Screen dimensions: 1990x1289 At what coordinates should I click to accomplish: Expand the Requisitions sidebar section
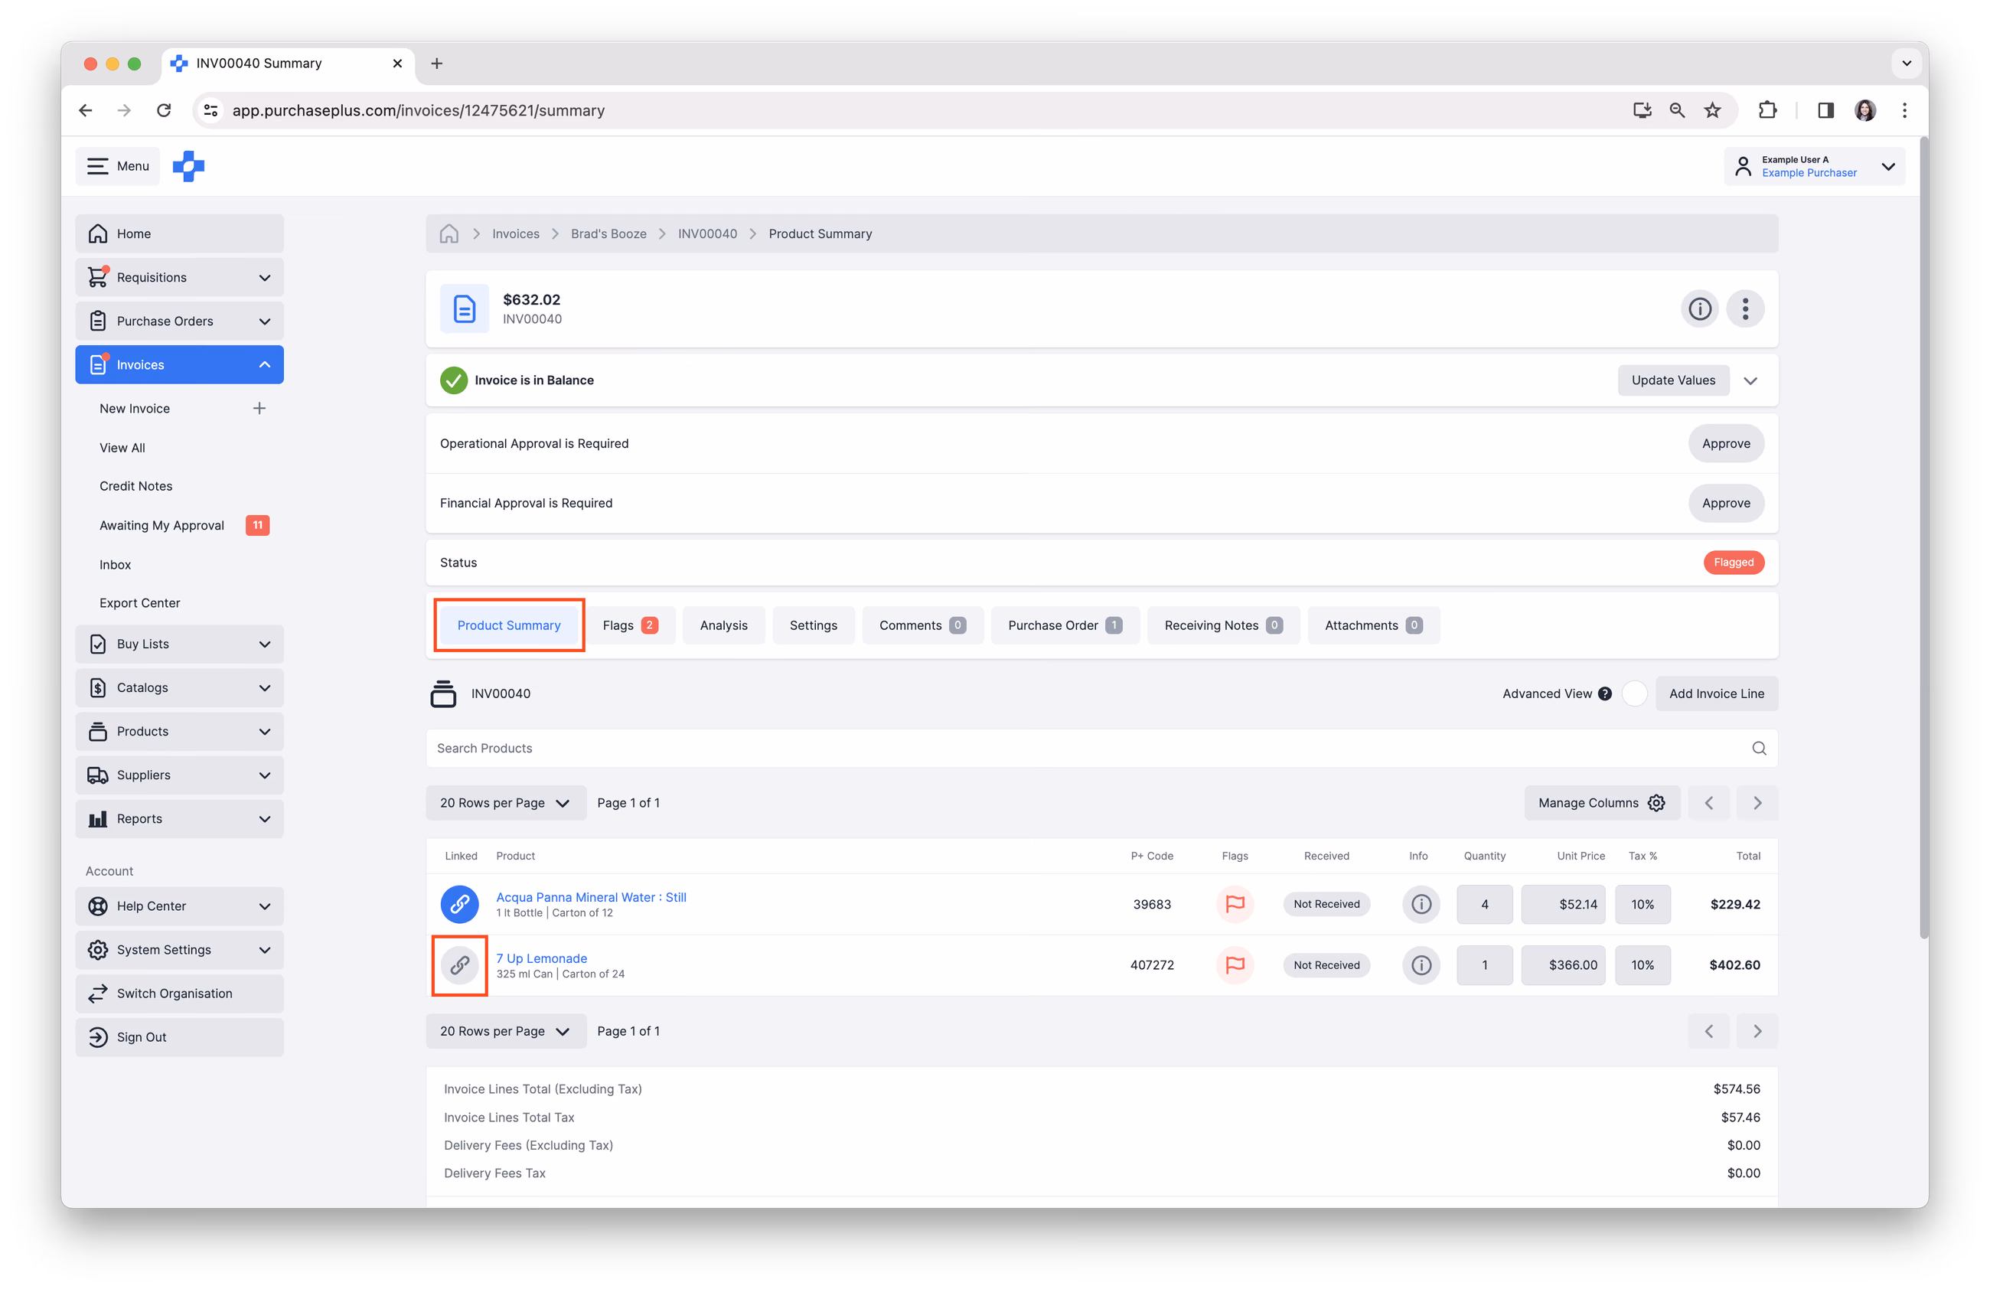pos(179,278)
